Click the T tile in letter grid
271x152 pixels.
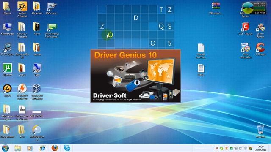[161, 10]
